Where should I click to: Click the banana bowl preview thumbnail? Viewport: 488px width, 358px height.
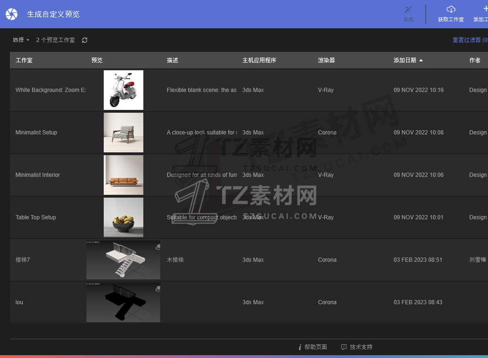pos(124,217)
